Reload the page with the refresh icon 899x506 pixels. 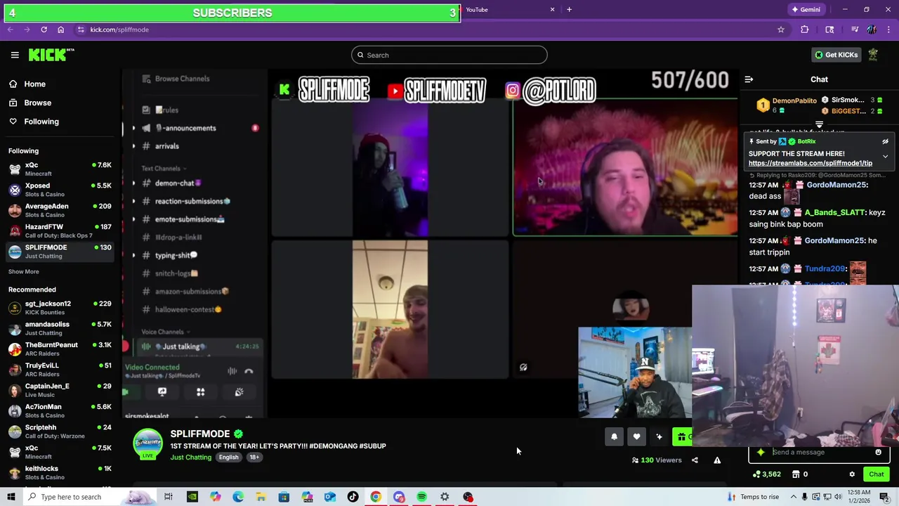click(x=44, y=30)
